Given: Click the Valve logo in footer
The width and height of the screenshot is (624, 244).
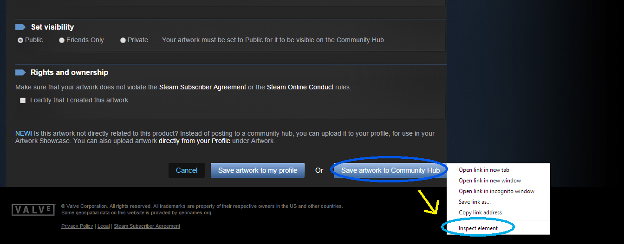Looking at the screenshot, I should 33,210.
